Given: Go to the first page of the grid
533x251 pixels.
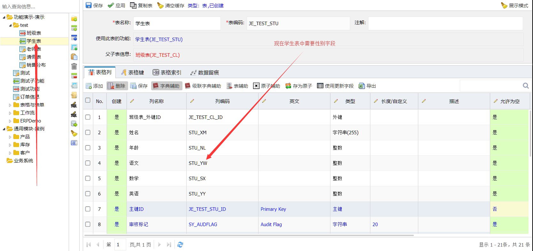Looking at the screenshot, I should click(89, 245).
